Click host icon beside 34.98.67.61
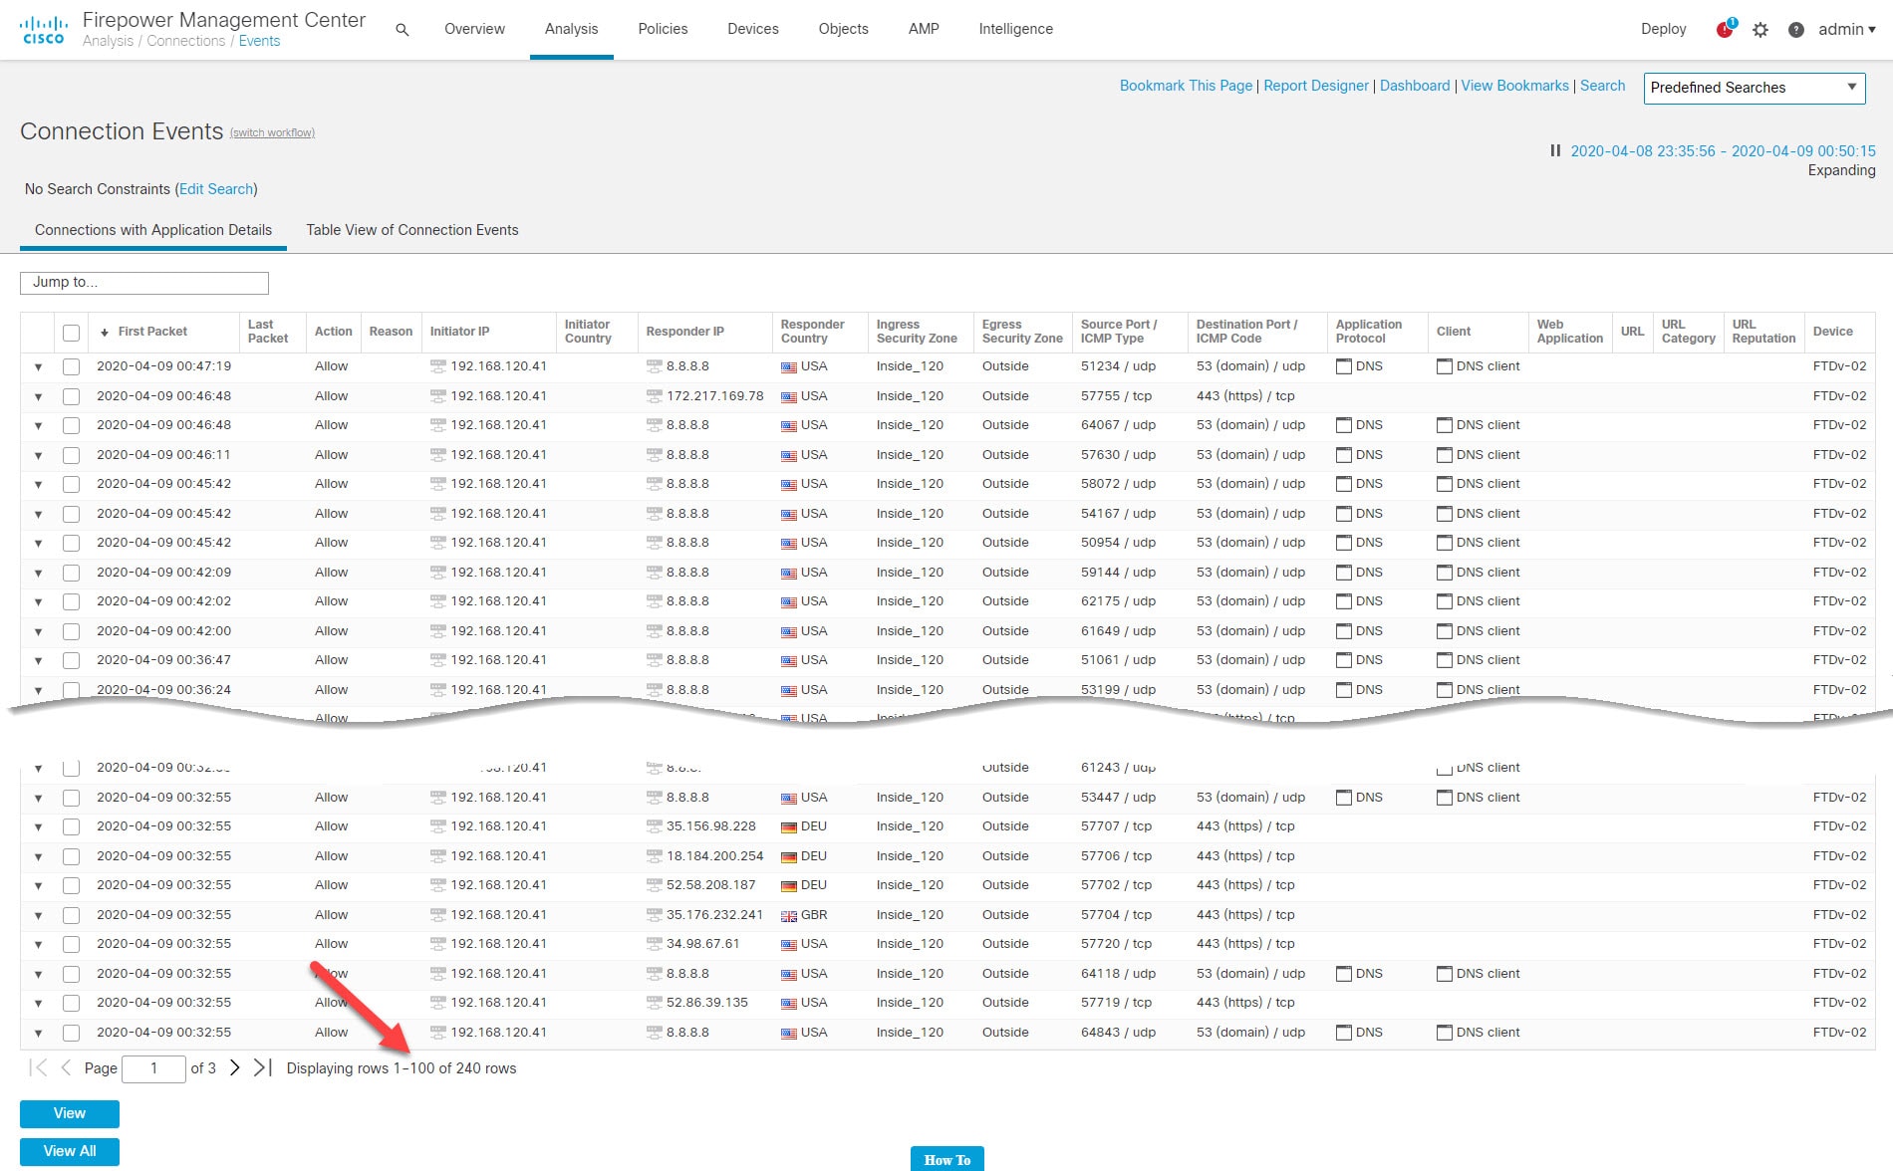 coord(654,944)
